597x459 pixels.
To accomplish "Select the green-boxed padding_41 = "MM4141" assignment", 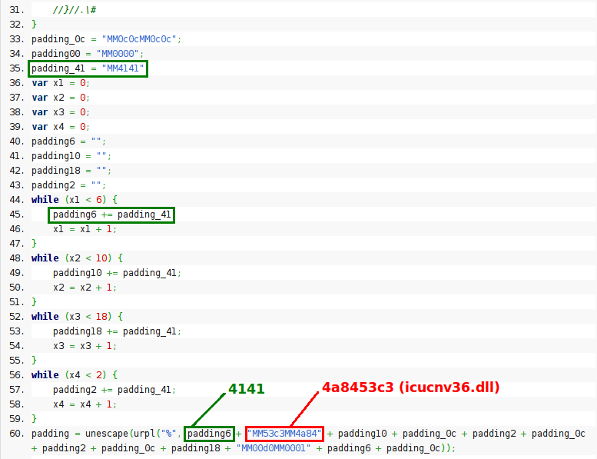I will (88, 68).
